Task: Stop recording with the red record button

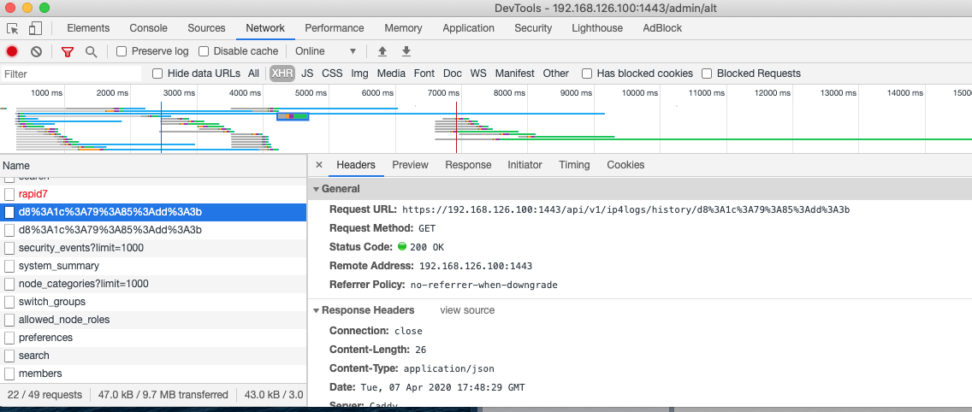Action: [12, 51]
